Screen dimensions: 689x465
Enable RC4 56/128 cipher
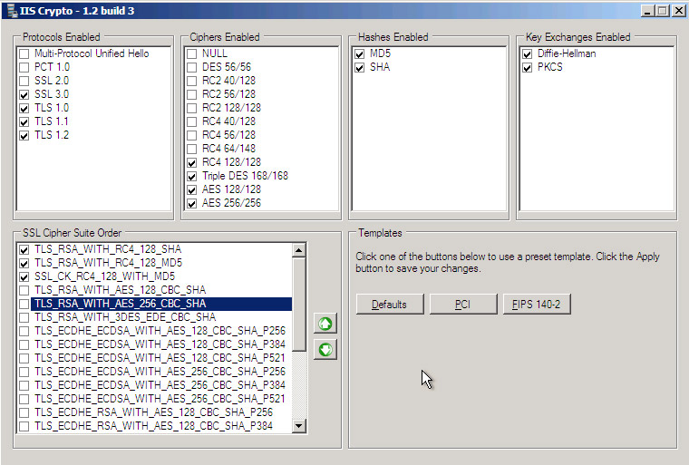click(191, 135)
